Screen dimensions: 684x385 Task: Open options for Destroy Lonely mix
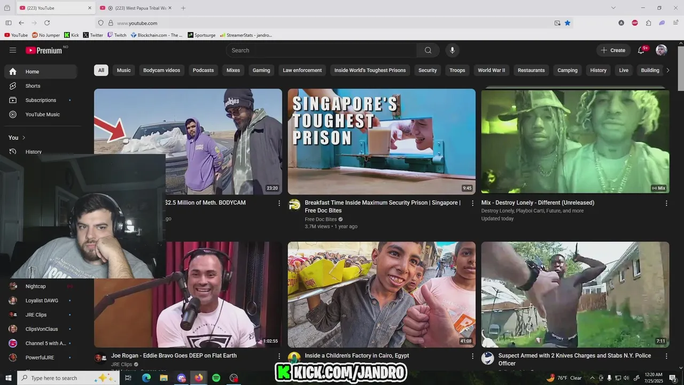pos(666,203)
